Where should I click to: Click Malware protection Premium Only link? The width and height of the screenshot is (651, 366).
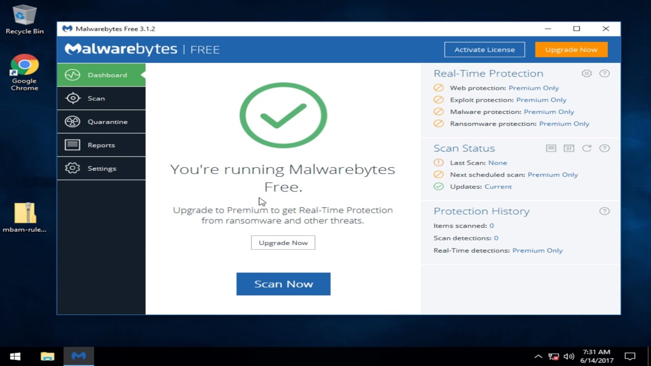coord(549,112)
